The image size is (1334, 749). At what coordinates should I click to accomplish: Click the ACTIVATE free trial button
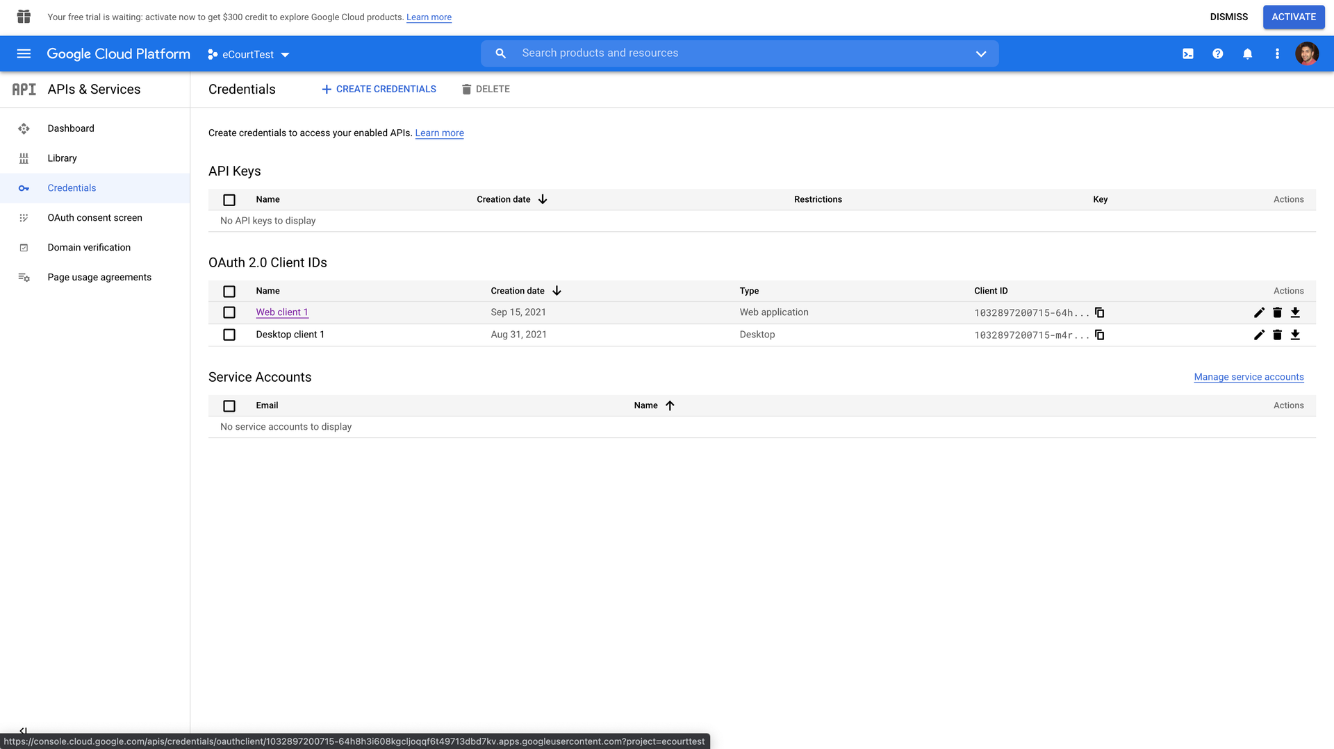[1294, 17]
